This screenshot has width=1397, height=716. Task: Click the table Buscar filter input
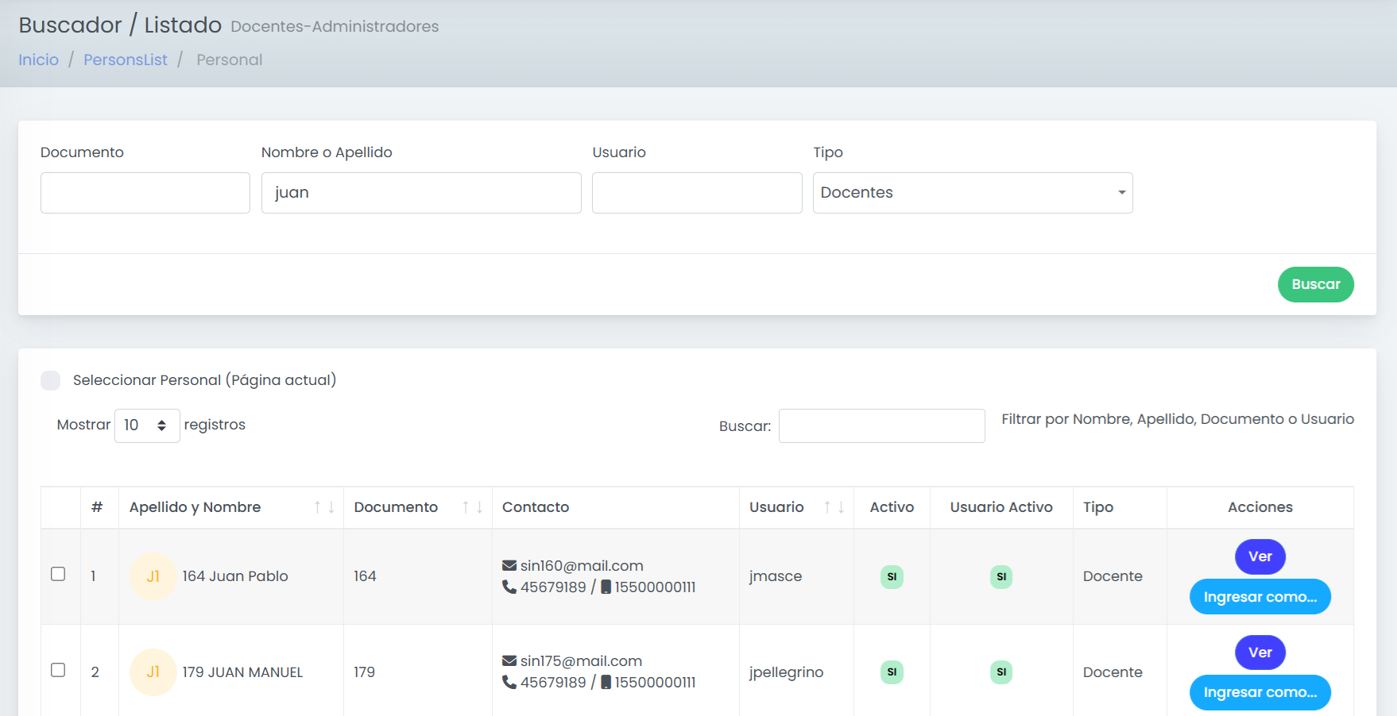click(882, 426)
